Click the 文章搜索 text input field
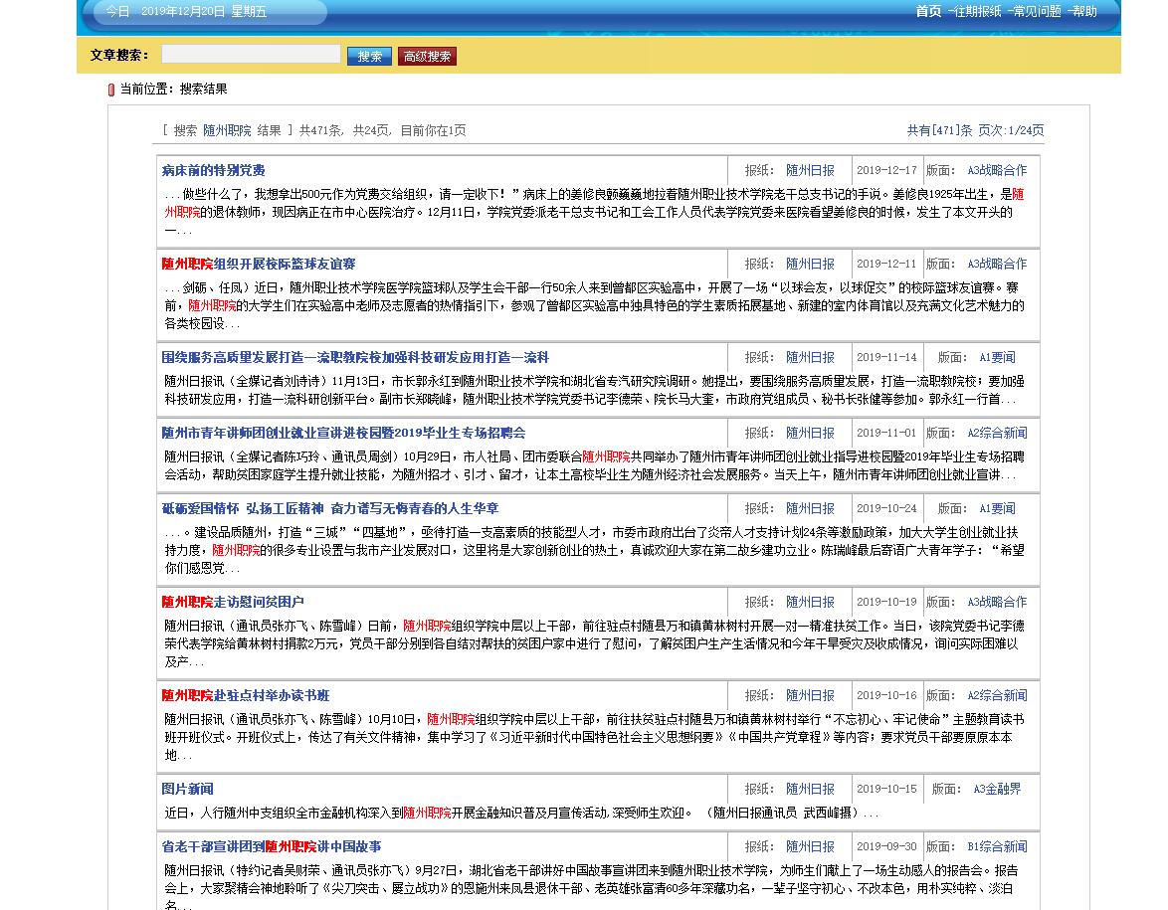The height and width of the screenshot is (910, 1168). pos(251,55)
